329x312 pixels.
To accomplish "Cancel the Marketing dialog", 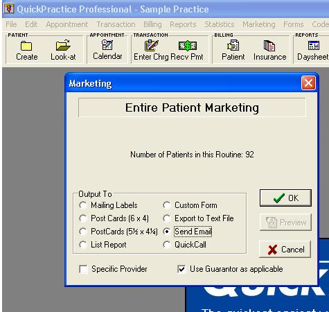I will click(285, 250).
